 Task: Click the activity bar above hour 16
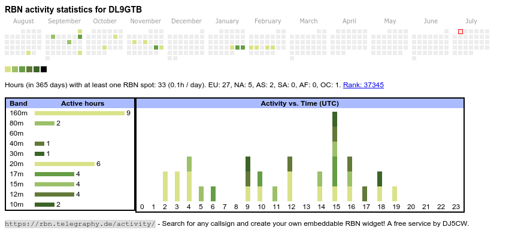pyautogui.click(x=350, y=179)
